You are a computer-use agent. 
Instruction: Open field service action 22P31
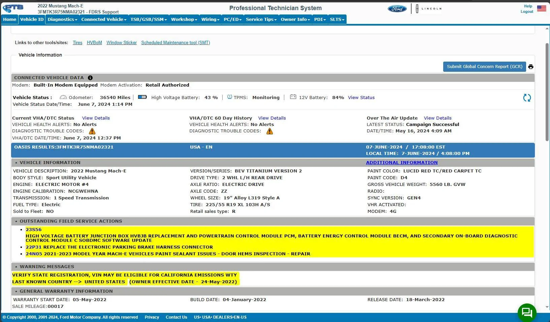coord(33,247)
